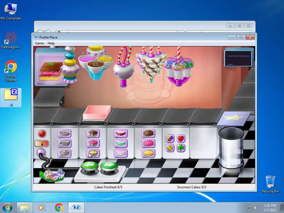Pick the red icing layer button
This screenshot has height=213, width=284.
point(121,133)
